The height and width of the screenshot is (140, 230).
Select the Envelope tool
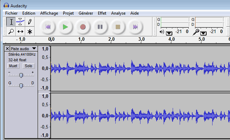click(x=21, y=22)
